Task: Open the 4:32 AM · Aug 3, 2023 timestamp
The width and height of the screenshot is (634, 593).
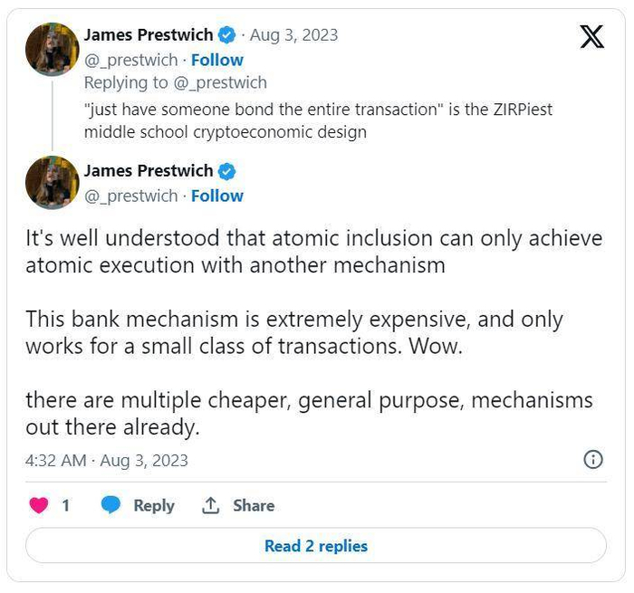Action: click(x=107, y=460)
